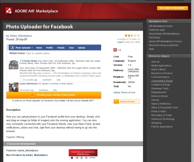Click the Become a Publisher button

[x=172, y=8]
